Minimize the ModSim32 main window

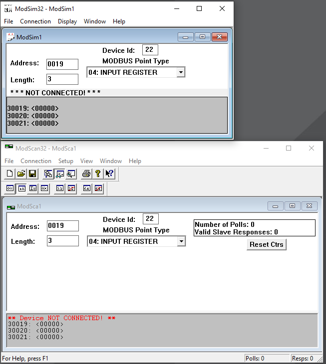coord(177,9)
